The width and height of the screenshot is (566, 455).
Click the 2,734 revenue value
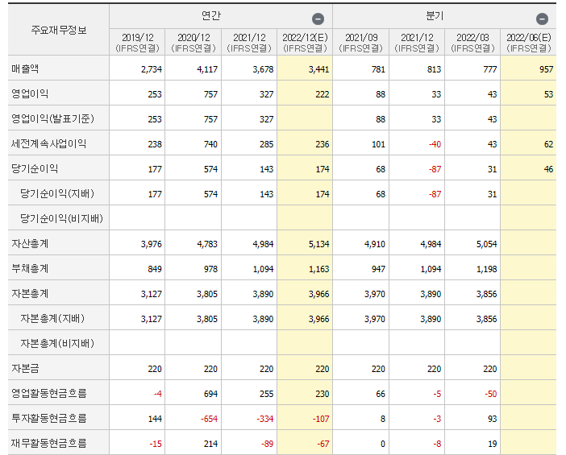152,69
